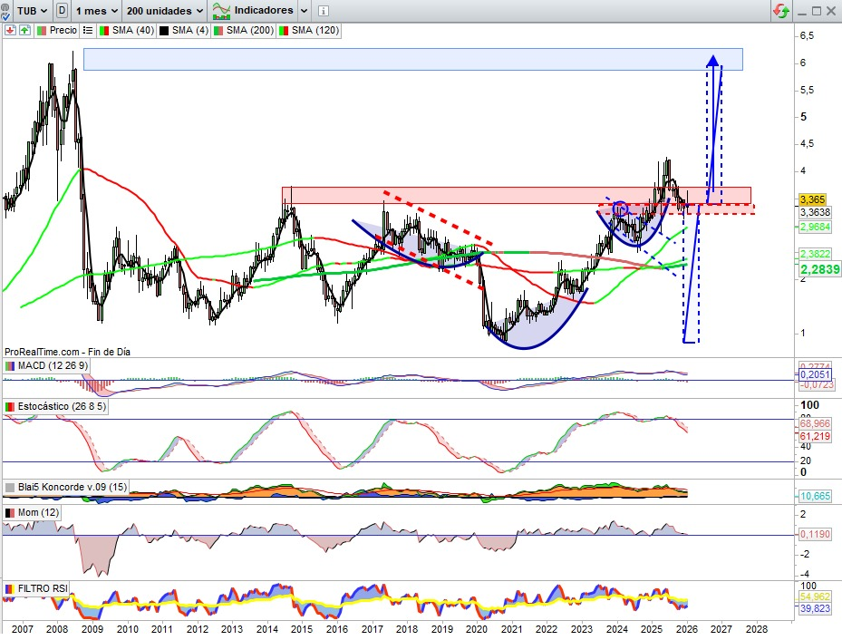842x640 pixels.
Task: Click the D data-mode icon
Action: pyautogui.click(x=62, y=11)
